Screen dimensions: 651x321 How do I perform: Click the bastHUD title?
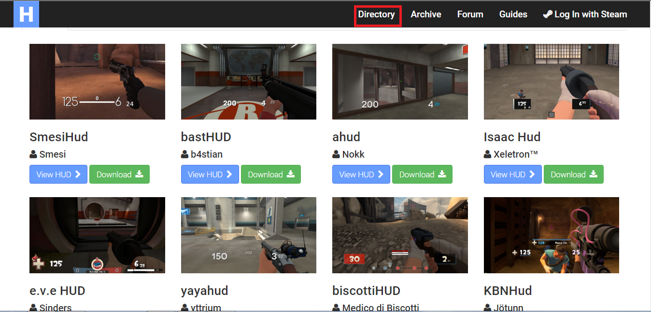click(206, 137)
